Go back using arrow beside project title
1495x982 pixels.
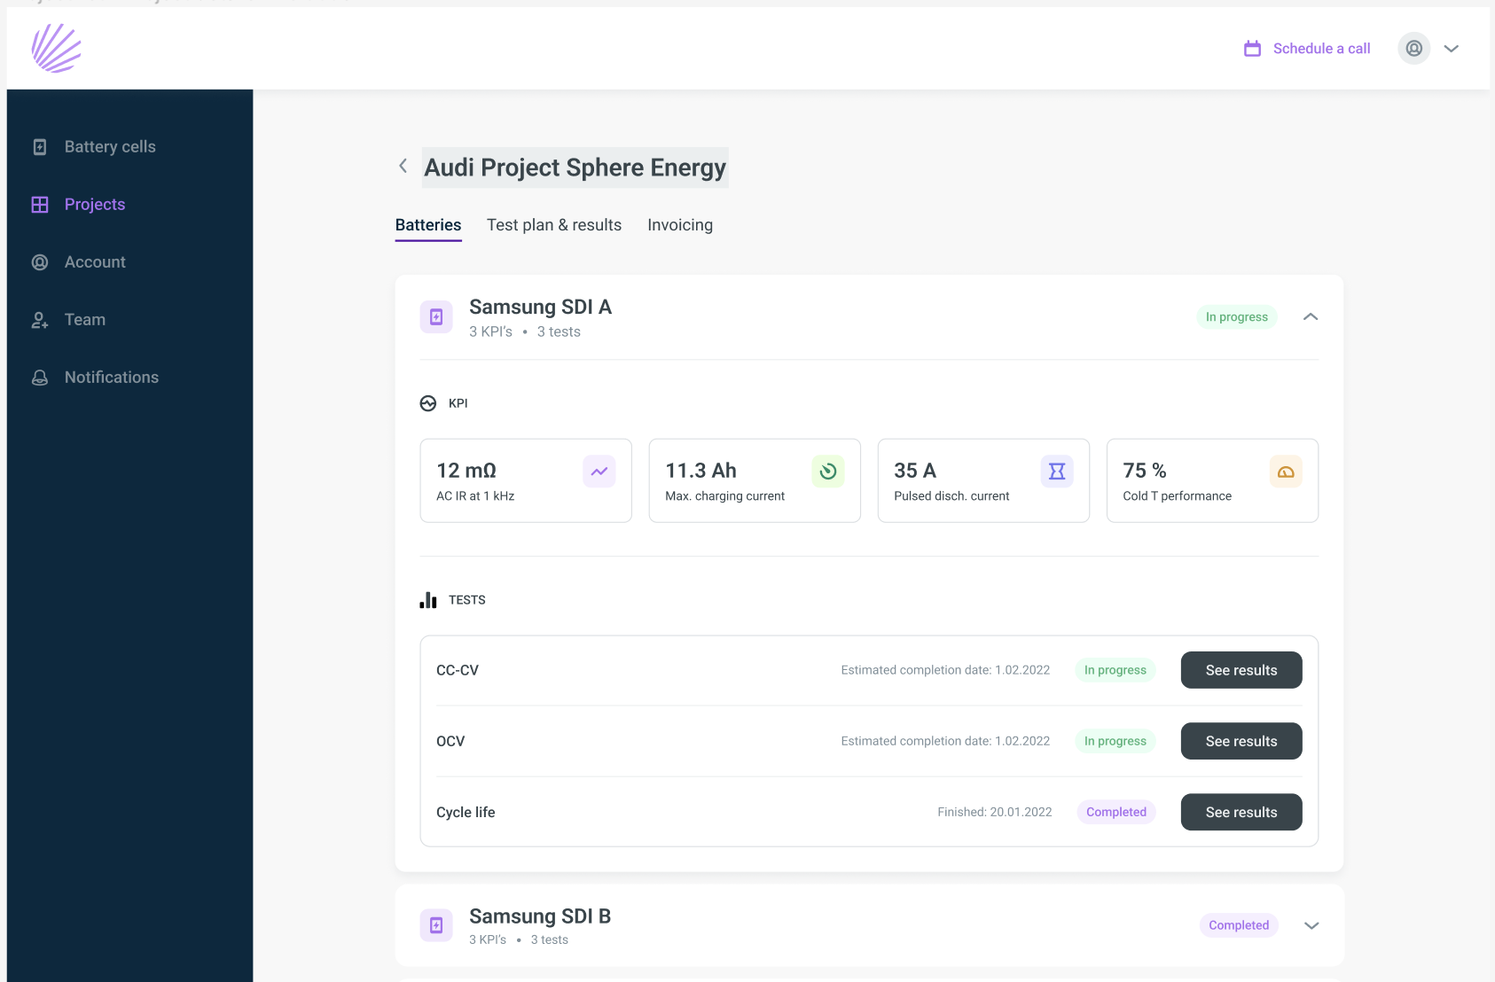click(403, 166)
